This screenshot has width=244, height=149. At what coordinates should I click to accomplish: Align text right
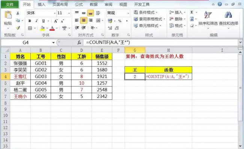[90, 20]
